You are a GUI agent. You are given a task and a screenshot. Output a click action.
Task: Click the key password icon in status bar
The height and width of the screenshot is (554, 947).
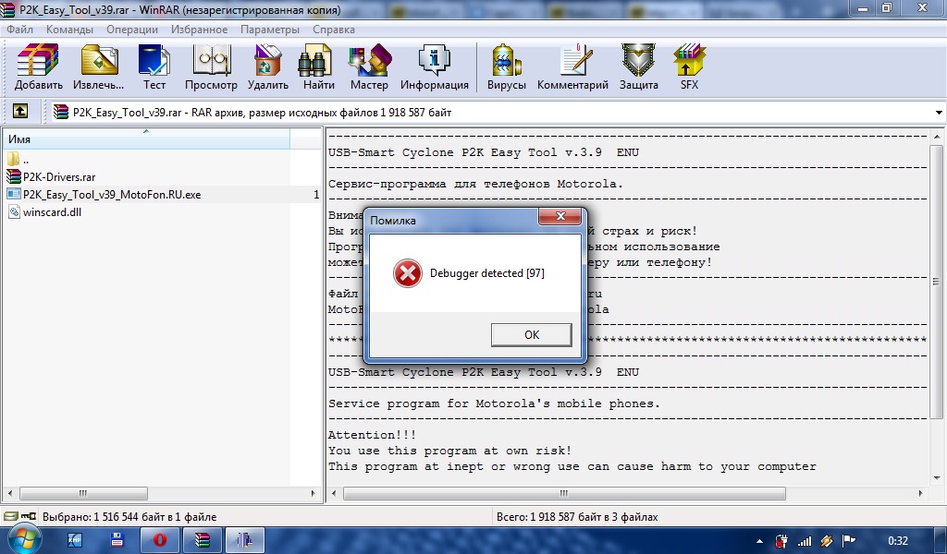coord(29,517)
